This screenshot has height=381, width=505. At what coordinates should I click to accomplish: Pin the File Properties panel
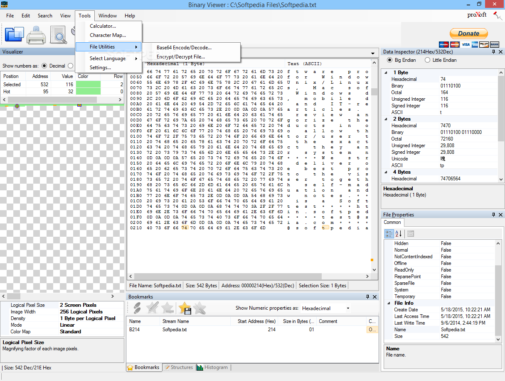click(494, 215)
